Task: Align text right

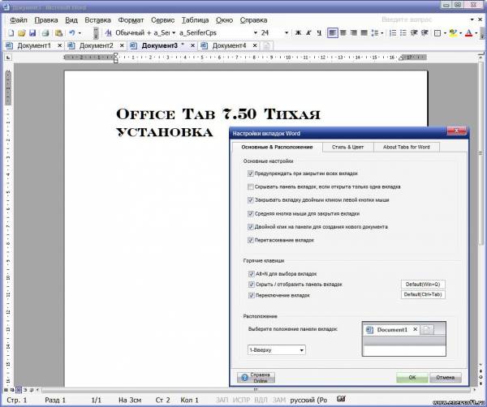Action: (353, 32)
